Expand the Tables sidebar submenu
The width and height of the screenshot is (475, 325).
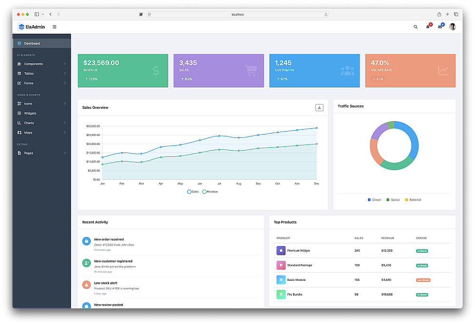click(x=42, y=74)
